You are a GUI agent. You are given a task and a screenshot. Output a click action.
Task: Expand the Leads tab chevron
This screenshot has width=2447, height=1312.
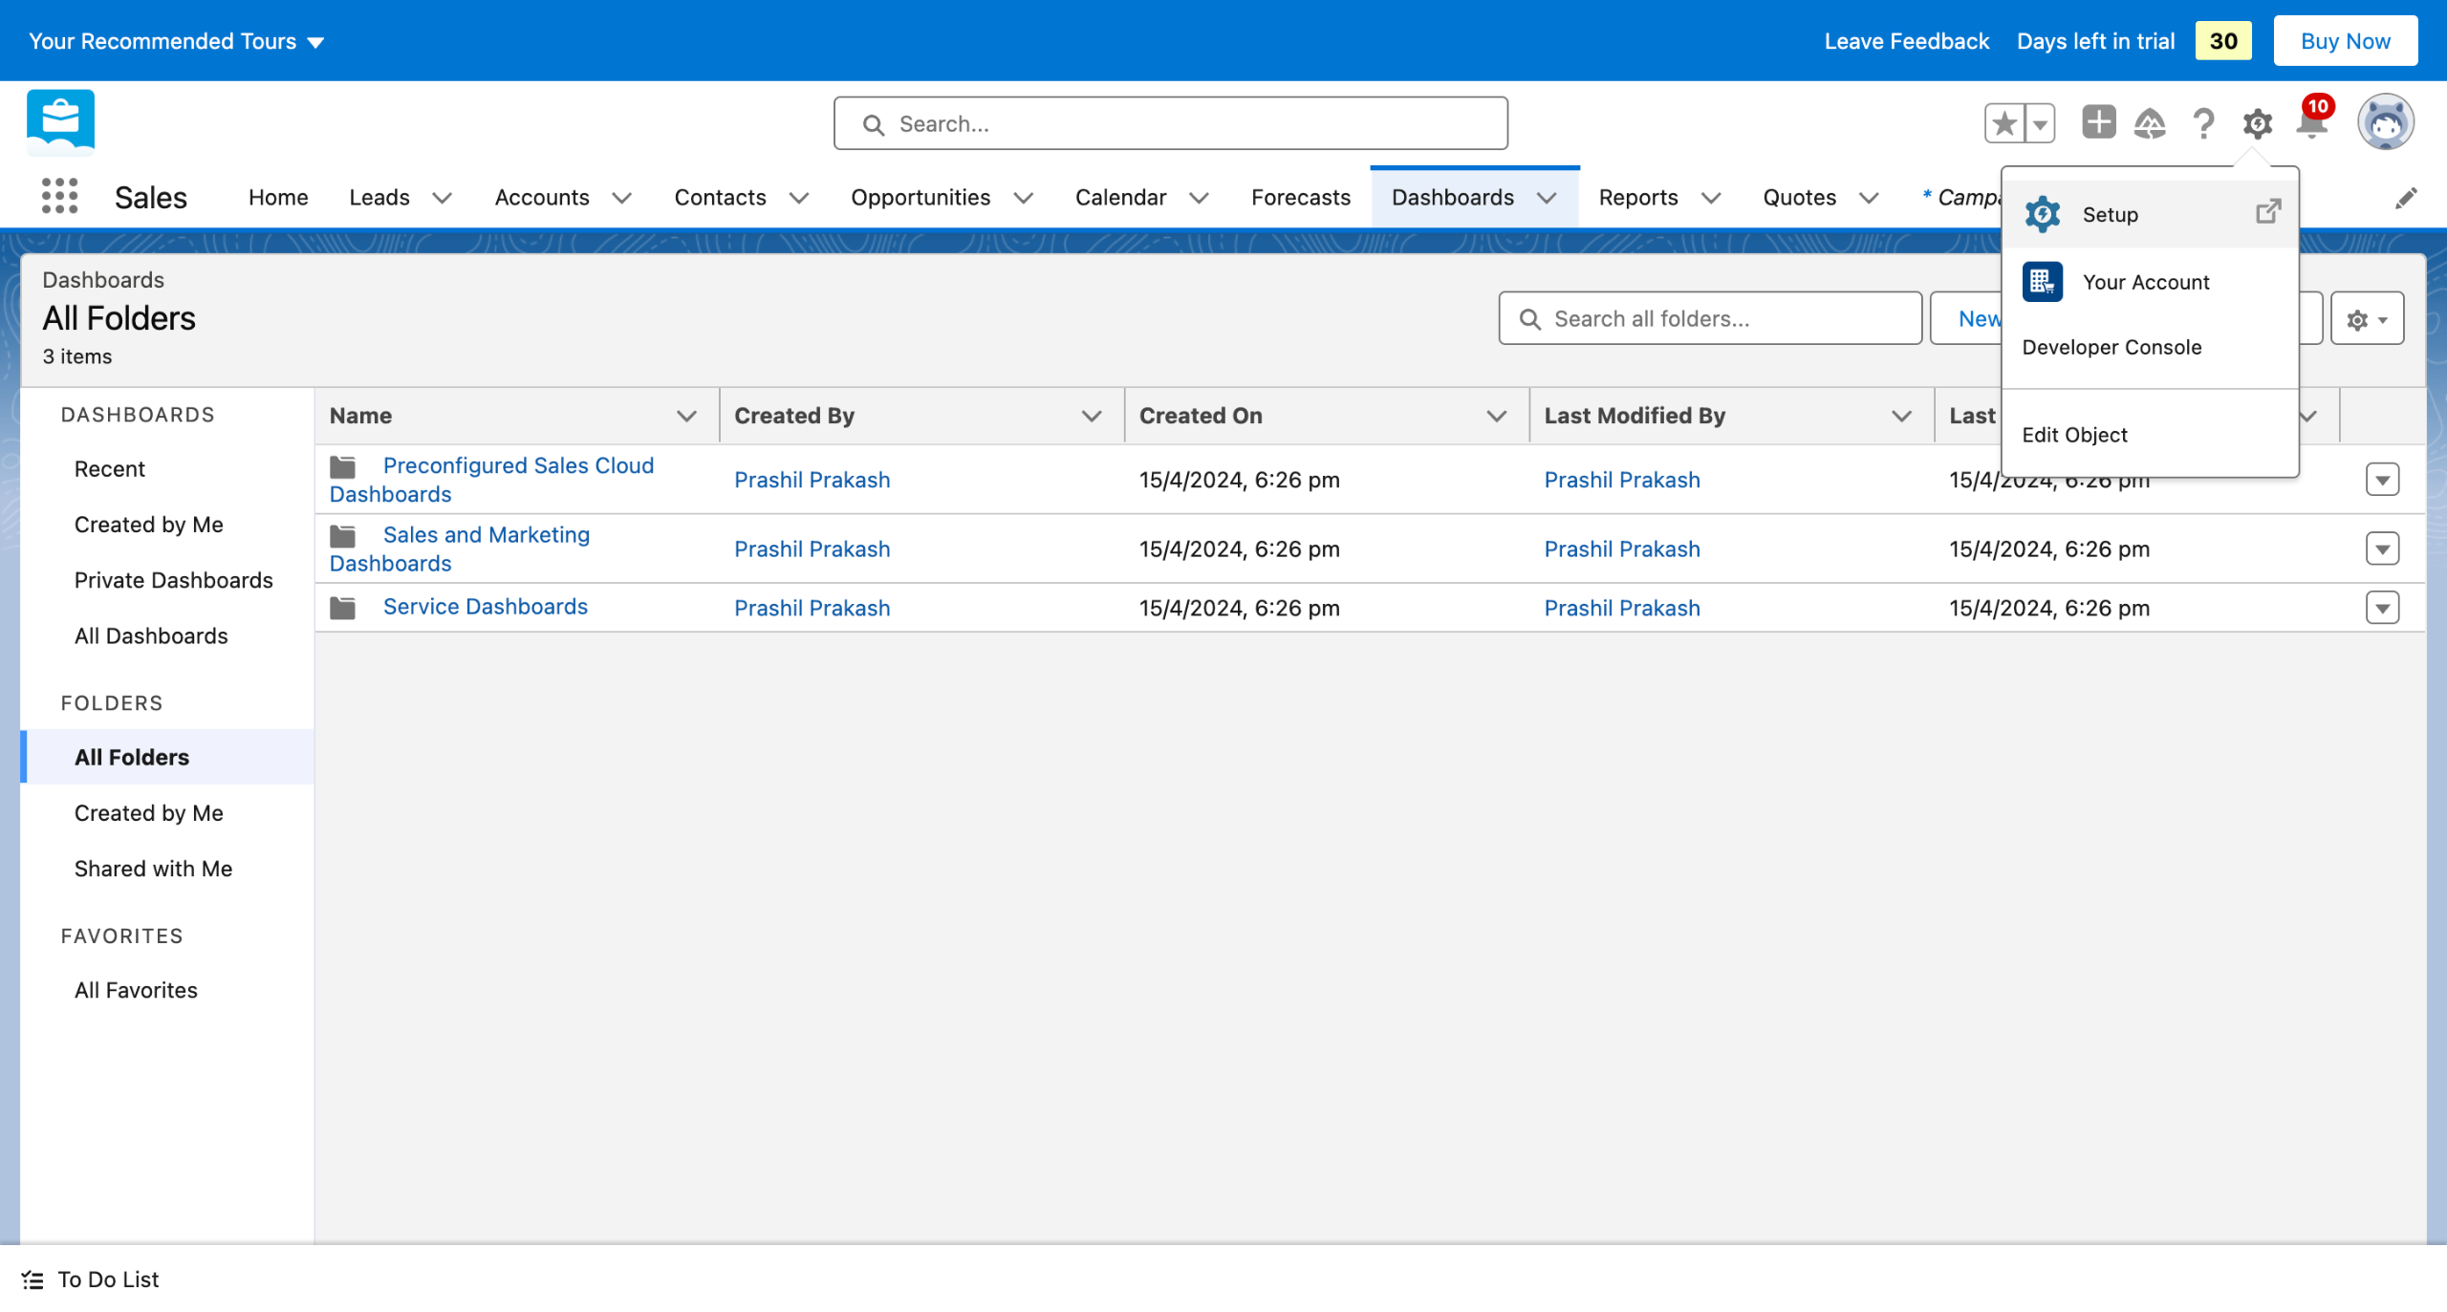click(x=442, y=198)
